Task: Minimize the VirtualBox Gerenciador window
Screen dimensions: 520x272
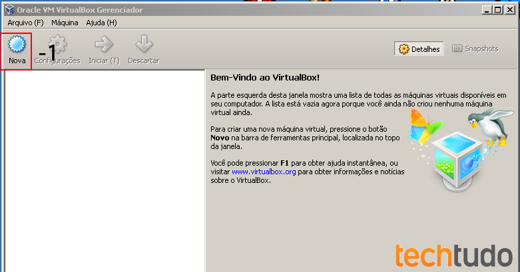Action: pyautogui.click(x=487, y=10)
